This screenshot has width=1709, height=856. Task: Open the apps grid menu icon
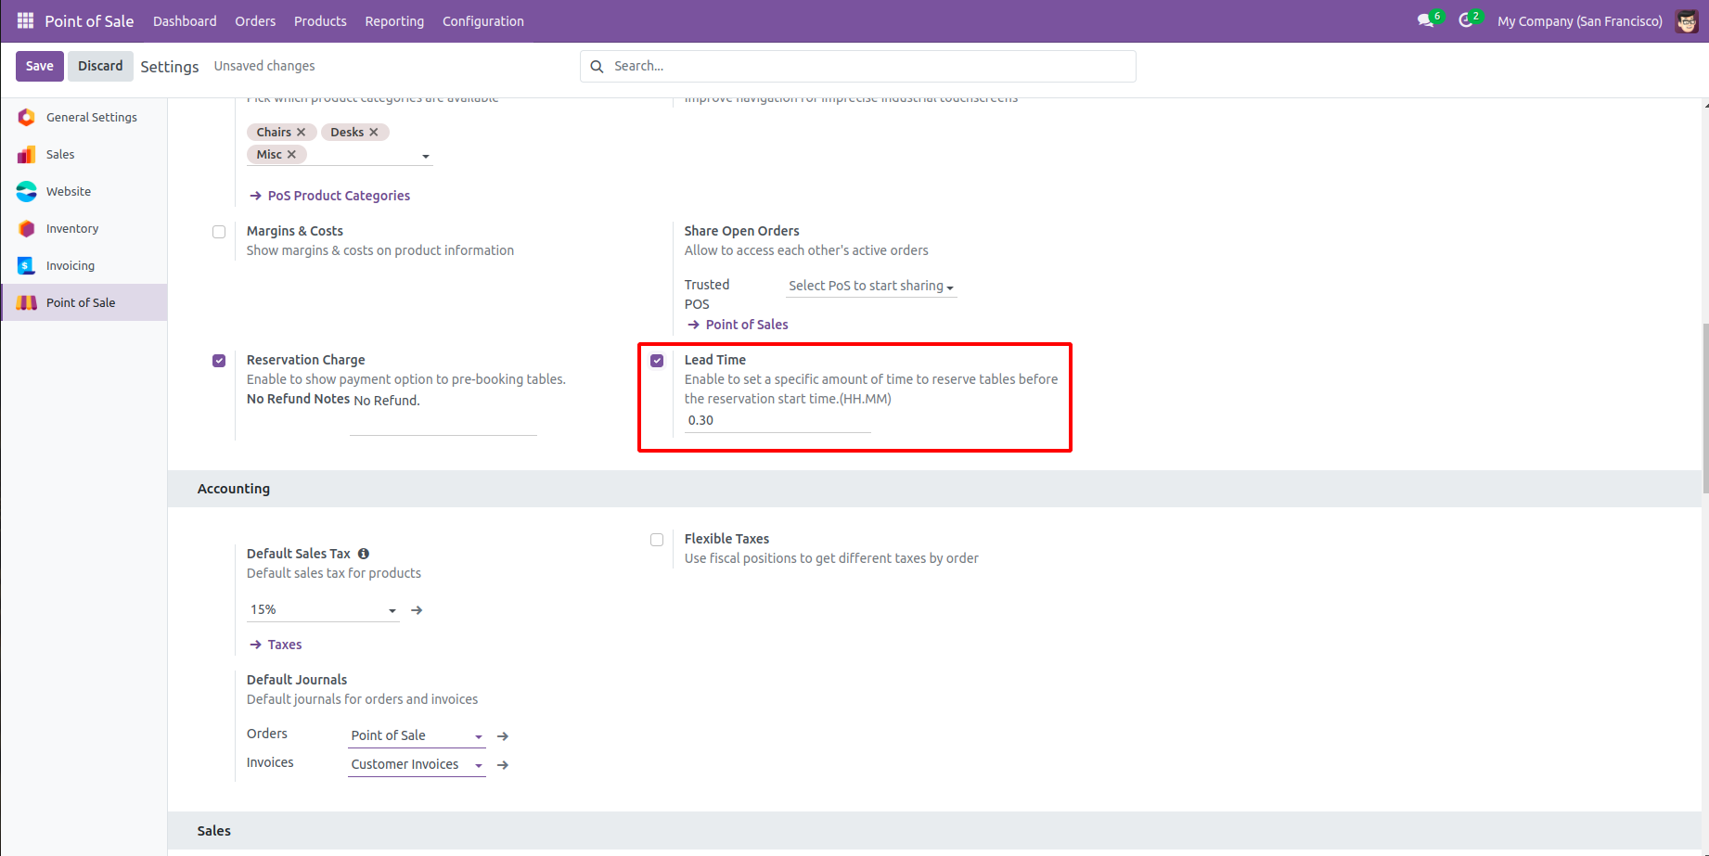(x=25, y=20)
